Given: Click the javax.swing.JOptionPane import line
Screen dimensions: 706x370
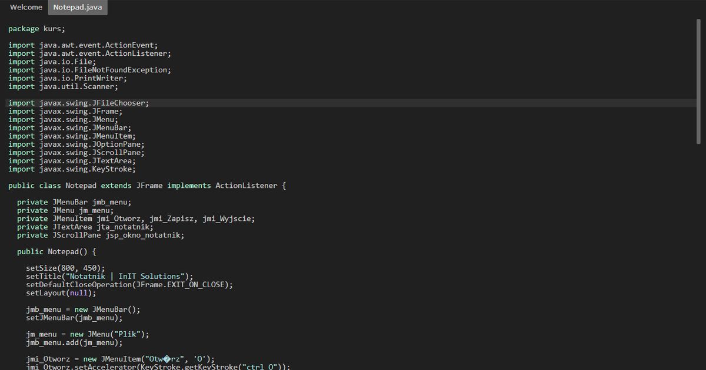Looking at the screenshot, I should point(76,144).
